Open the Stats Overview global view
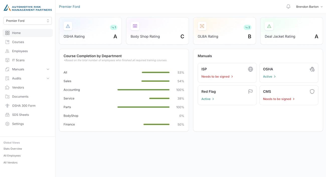The height and width of the screenshot is (177, 326). tap(13, 149)
